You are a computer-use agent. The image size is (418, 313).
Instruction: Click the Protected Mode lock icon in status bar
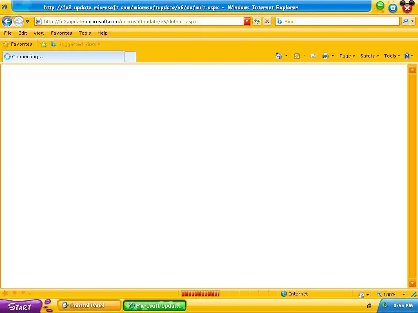click(362, 295)
